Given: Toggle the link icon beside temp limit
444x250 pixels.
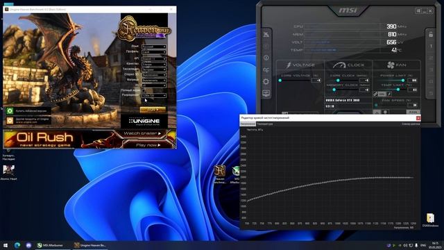Looking at the screenshot, I should pyautogui.click(x=375, y=94).
